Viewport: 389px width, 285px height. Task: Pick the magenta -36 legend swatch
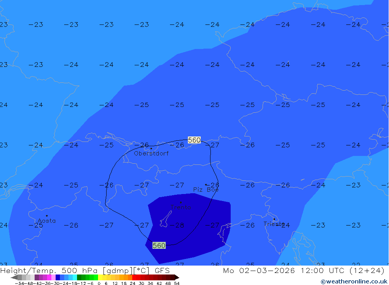[x=49, y=277]
